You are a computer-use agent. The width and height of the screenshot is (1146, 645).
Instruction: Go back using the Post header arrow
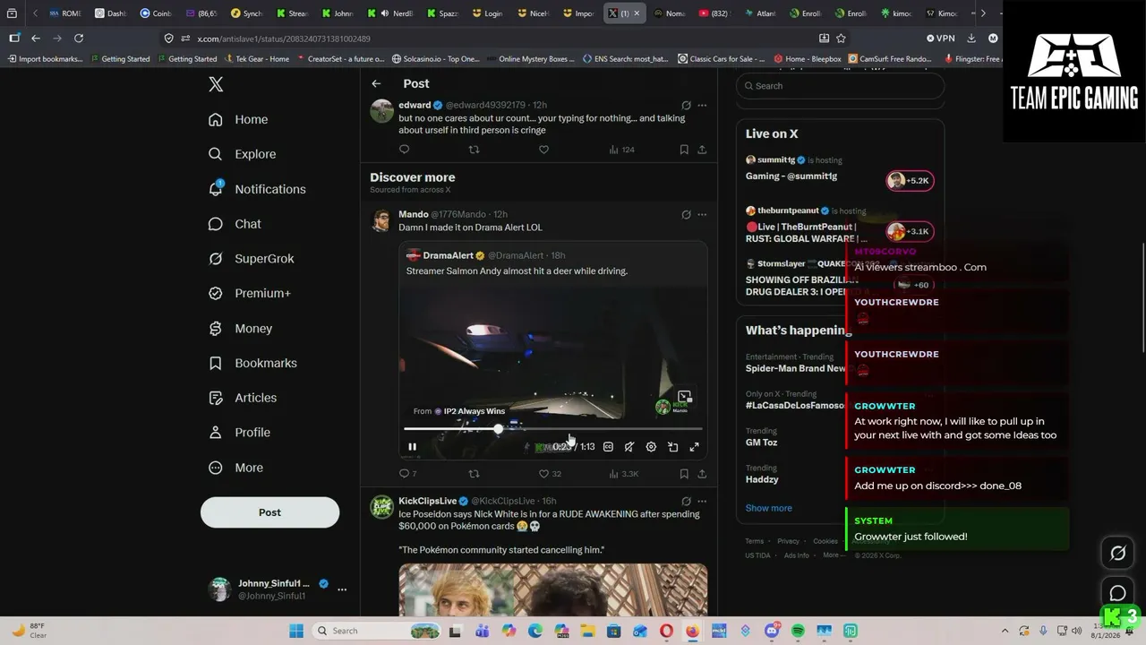click(x=376, y=83)
